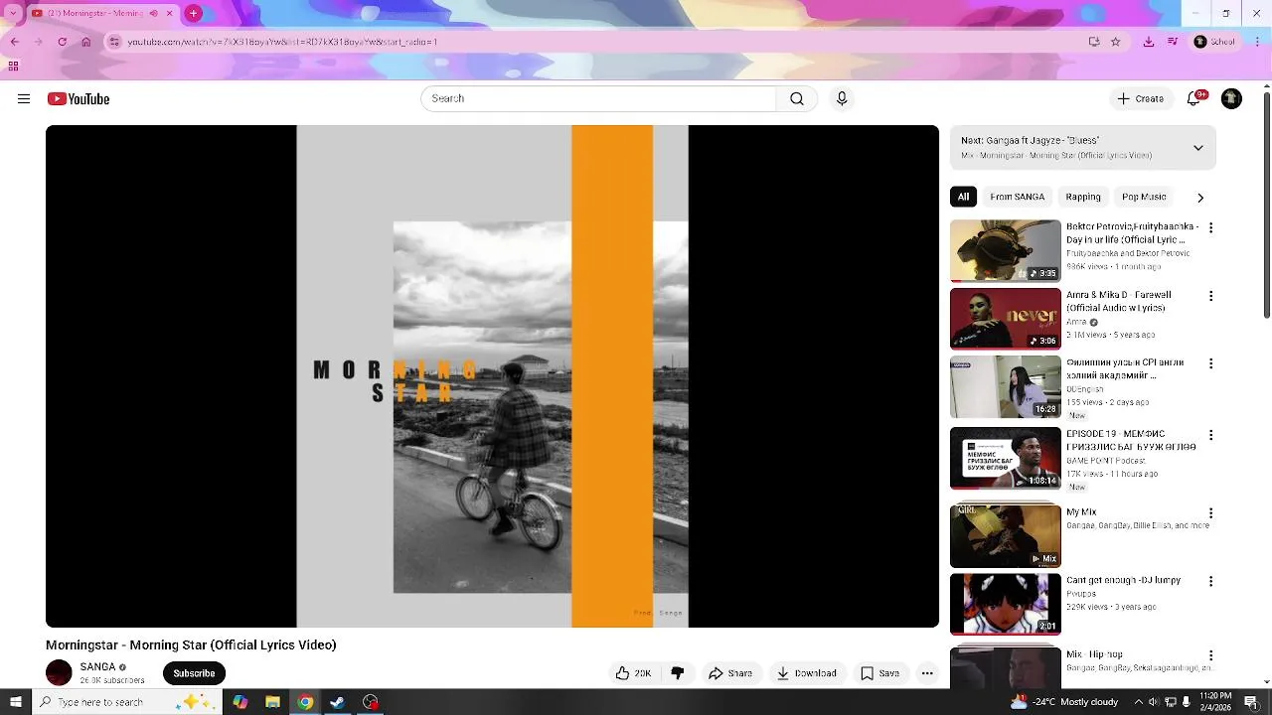Open My Mix thumbnail
1272x715 pixels.
point(1005,536)
